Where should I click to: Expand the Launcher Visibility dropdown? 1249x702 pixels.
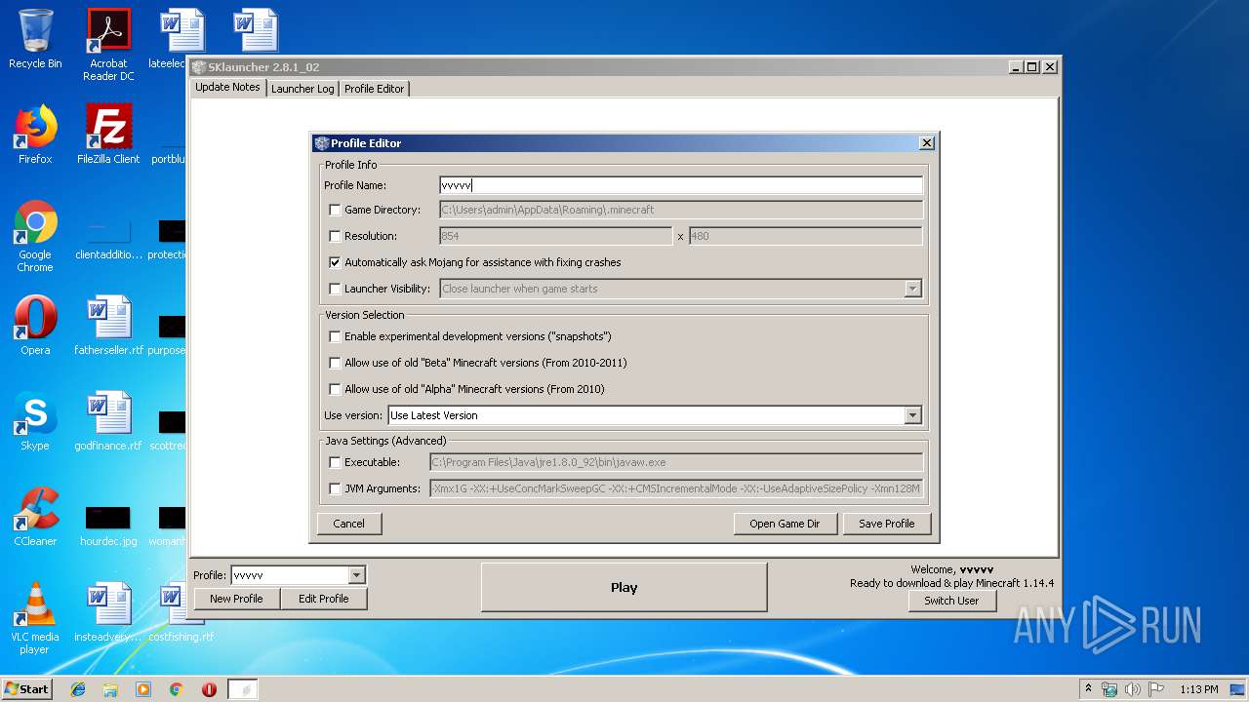pyautogui.click(x=912, y=289)
